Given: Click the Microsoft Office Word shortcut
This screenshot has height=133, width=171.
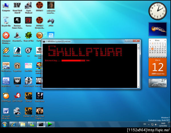Looking at the screenshot, I should coord(6,113).
